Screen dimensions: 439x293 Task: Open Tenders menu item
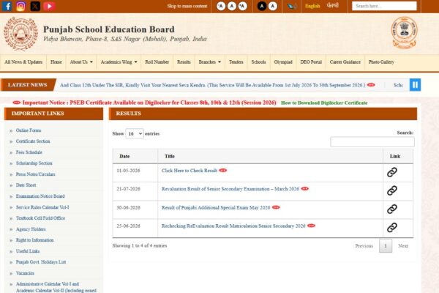click(x=236, y=62)
